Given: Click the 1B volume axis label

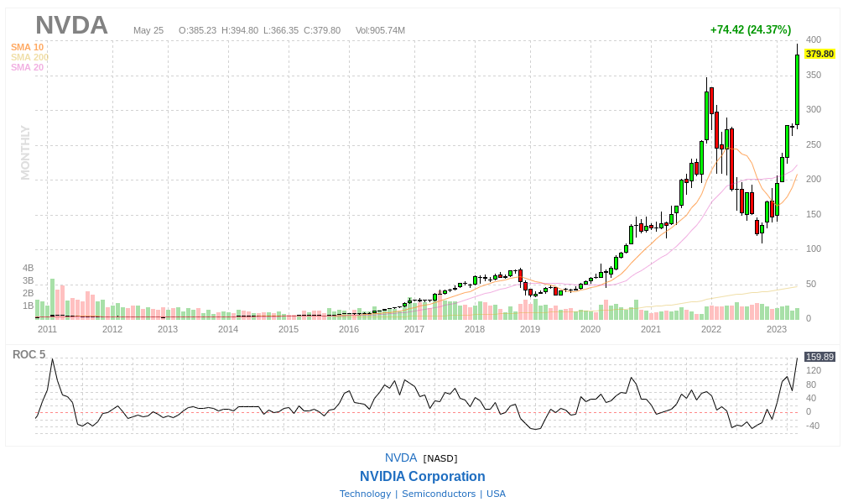Looking at the screenshot, I should tap(29, 306).
